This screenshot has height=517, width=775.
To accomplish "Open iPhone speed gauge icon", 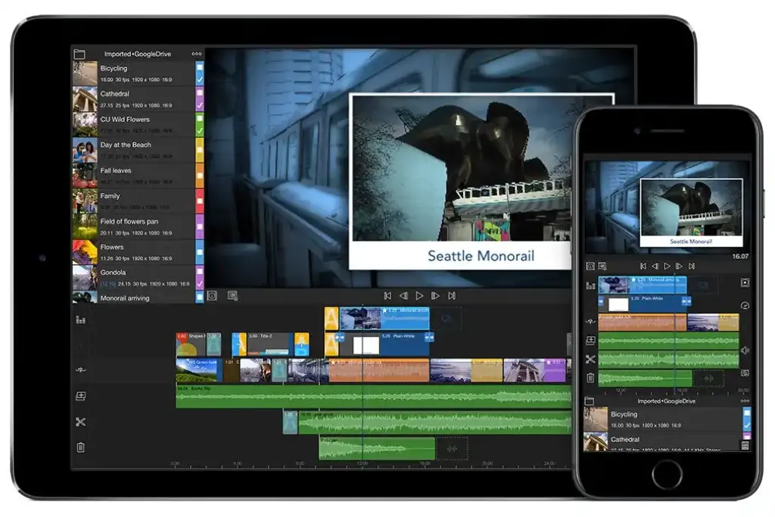I will (x=745, y=306).
